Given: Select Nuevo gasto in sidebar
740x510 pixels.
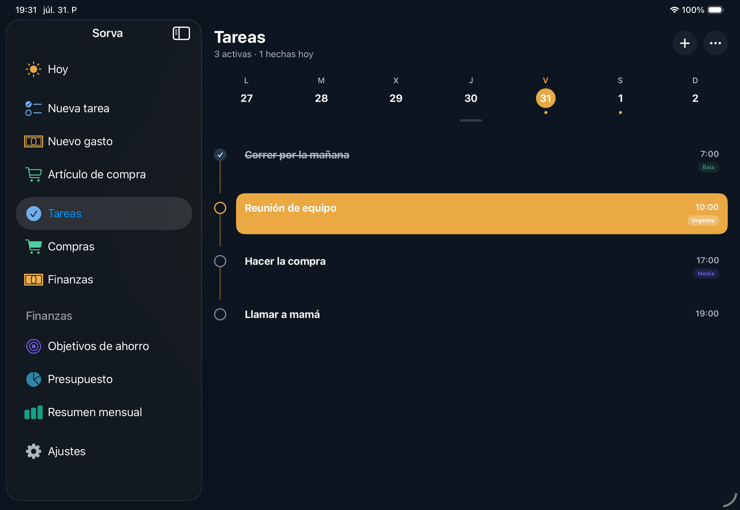Looking at the screenshot, I should point(104,141).
